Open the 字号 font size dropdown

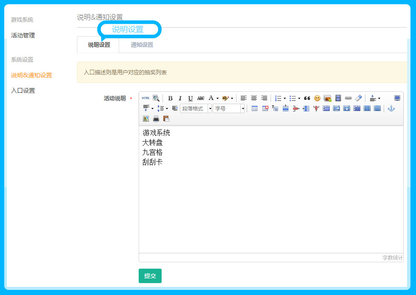coord(229,108)
